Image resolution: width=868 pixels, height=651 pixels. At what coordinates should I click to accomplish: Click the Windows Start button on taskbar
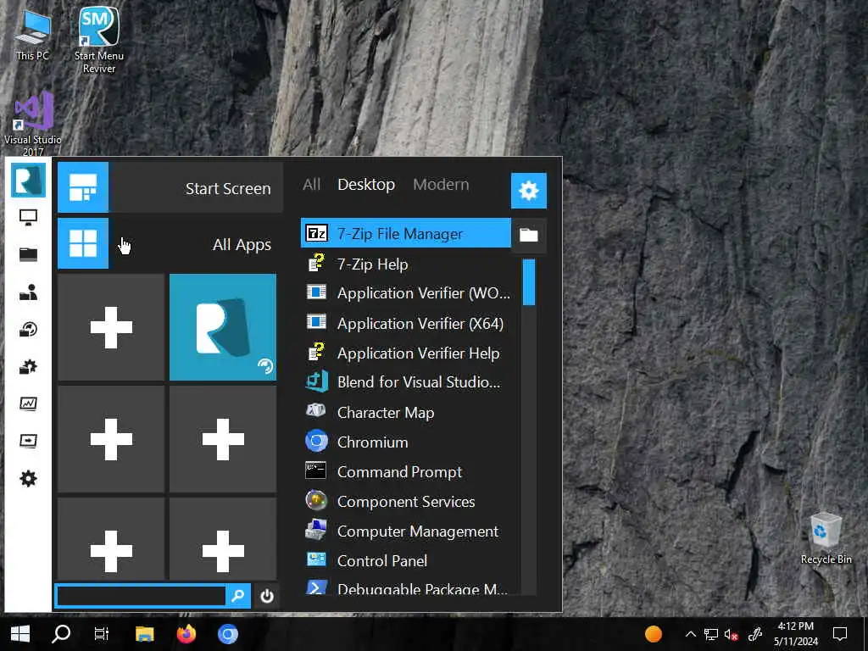[20, 634]
